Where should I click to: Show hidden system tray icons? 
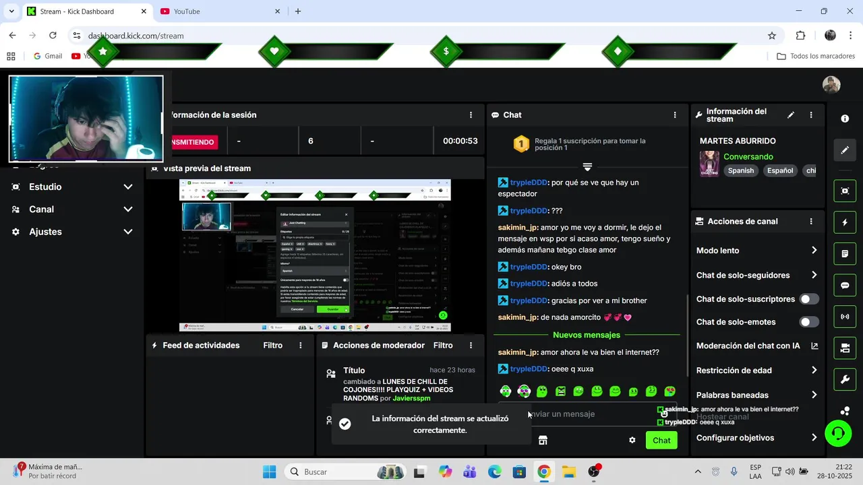[698, 472]
